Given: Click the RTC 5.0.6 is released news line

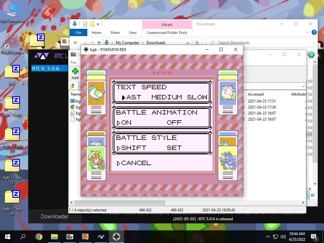Looking at the screenshot, I should (203, 219).
